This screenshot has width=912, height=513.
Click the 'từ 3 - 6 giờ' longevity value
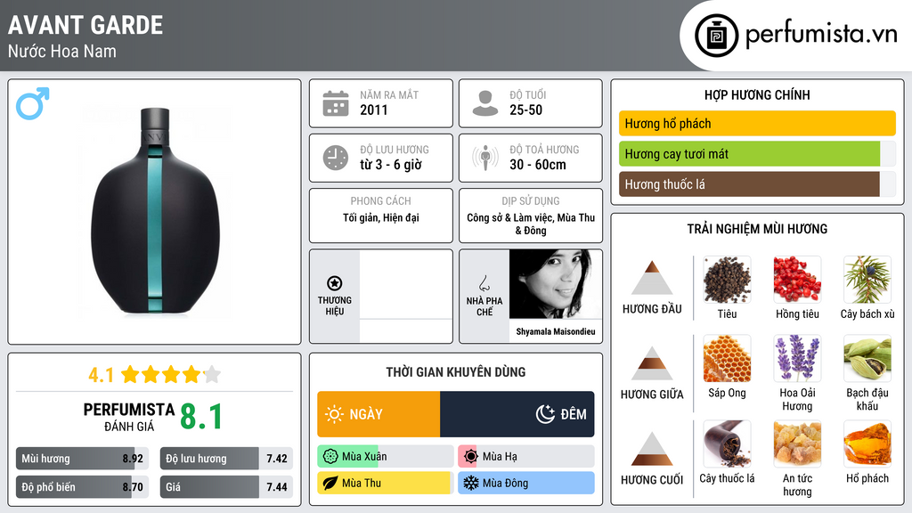coord(391,165)
